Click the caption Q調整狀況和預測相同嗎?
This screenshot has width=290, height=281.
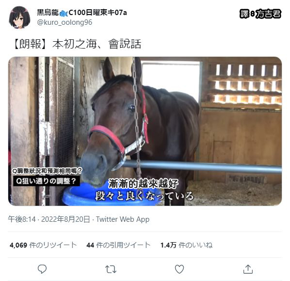[47, 171]
